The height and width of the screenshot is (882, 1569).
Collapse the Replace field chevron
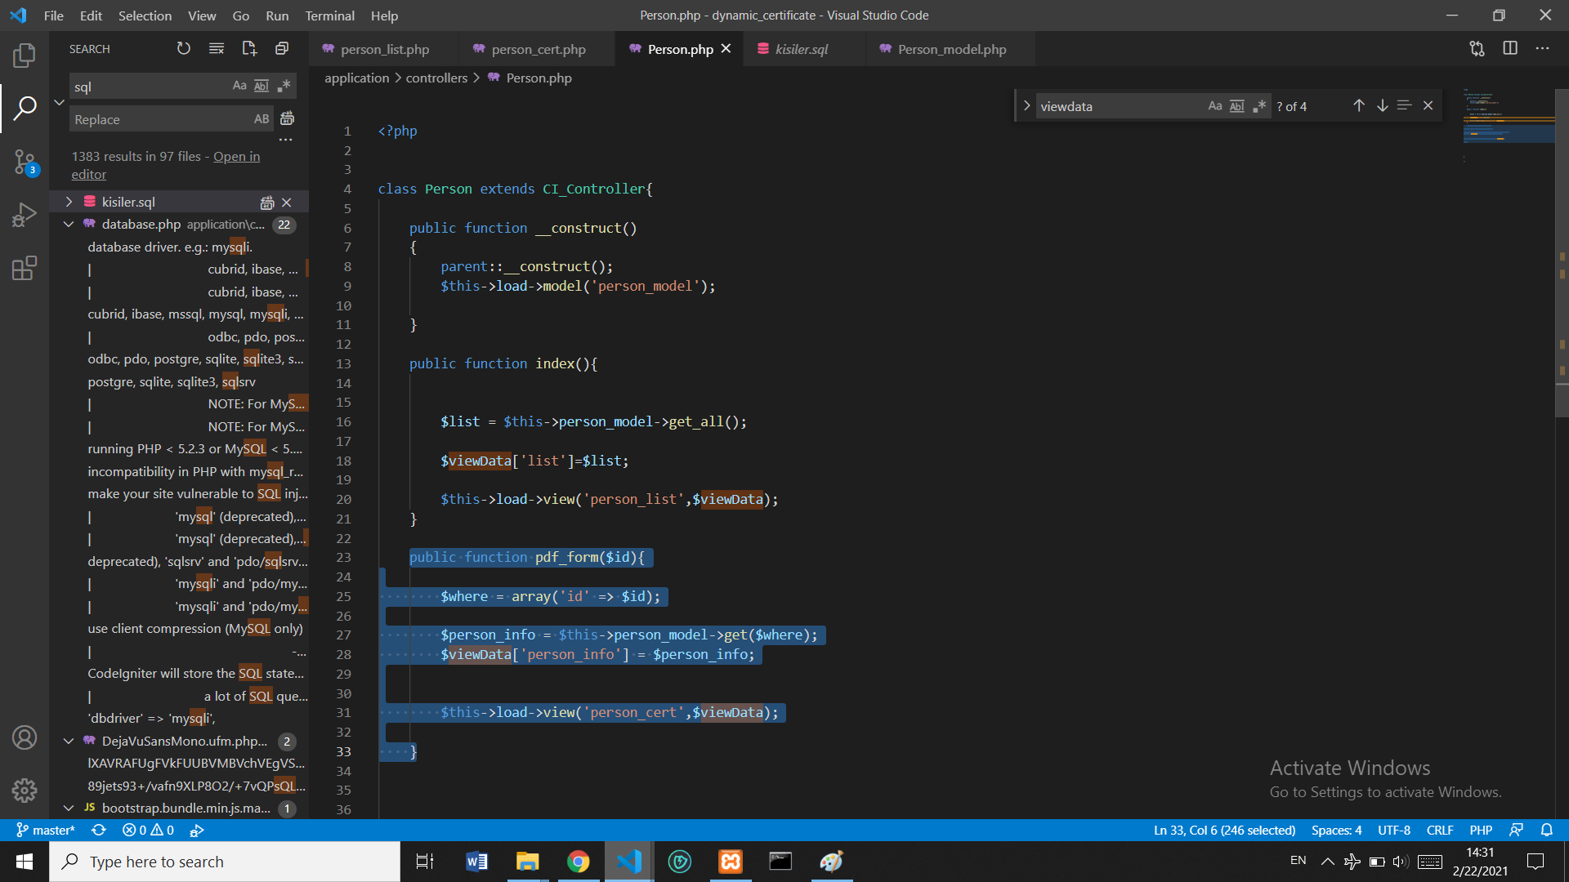coord(58,102)
